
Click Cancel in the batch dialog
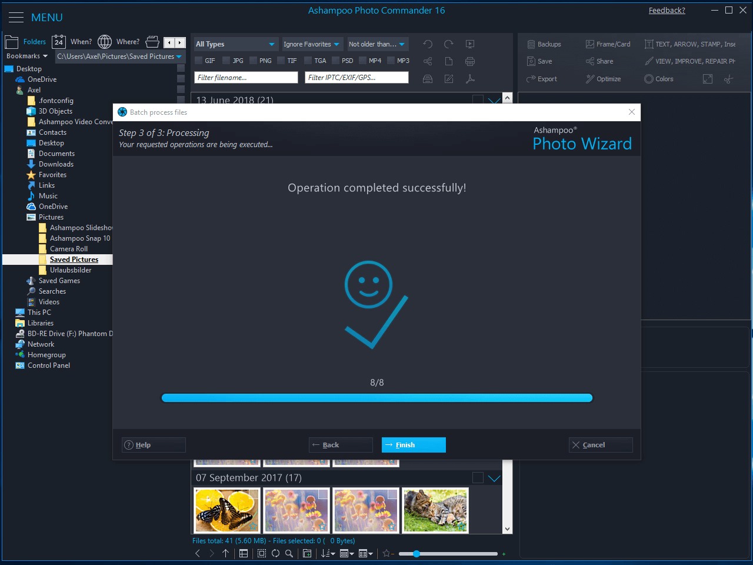pos(601,445)
